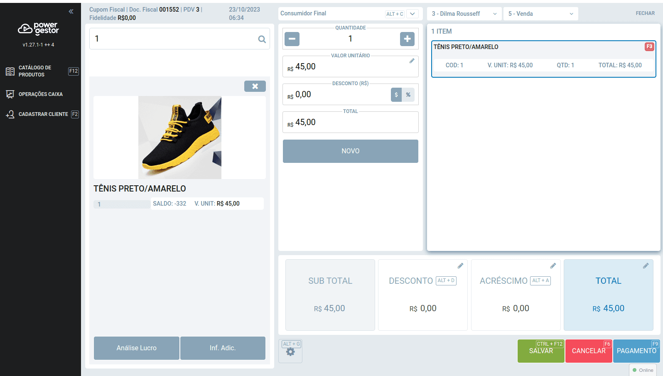663x376 pixels.
Task: Select the TÊNIS PRETO/AMARELO cart item
Action: 544,59
